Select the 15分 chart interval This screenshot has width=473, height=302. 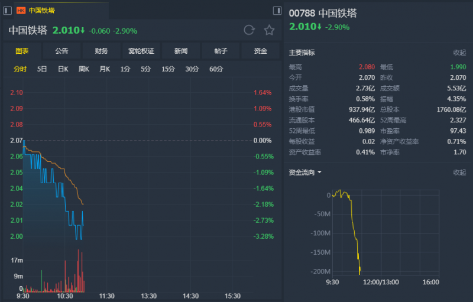click(x=168, y=69)
